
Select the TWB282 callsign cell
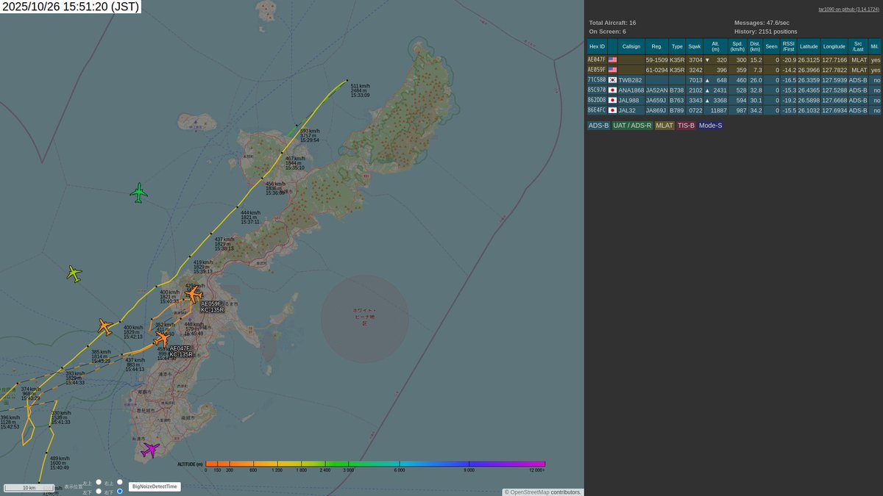(x=631, y=80)
